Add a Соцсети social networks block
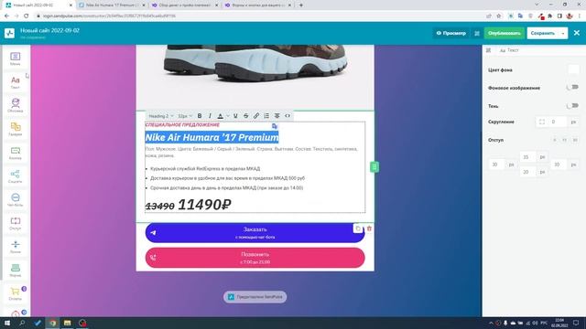 [x=16, y=176]
